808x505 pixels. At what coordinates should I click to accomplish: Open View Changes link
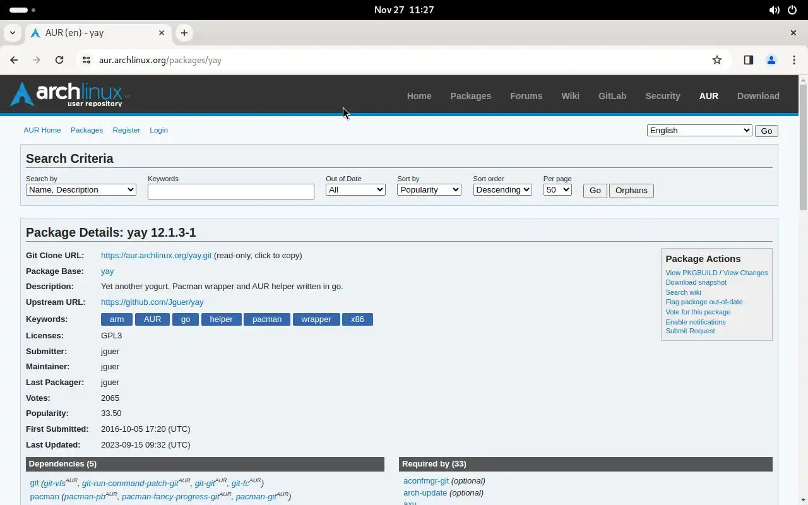click(746, 273)
